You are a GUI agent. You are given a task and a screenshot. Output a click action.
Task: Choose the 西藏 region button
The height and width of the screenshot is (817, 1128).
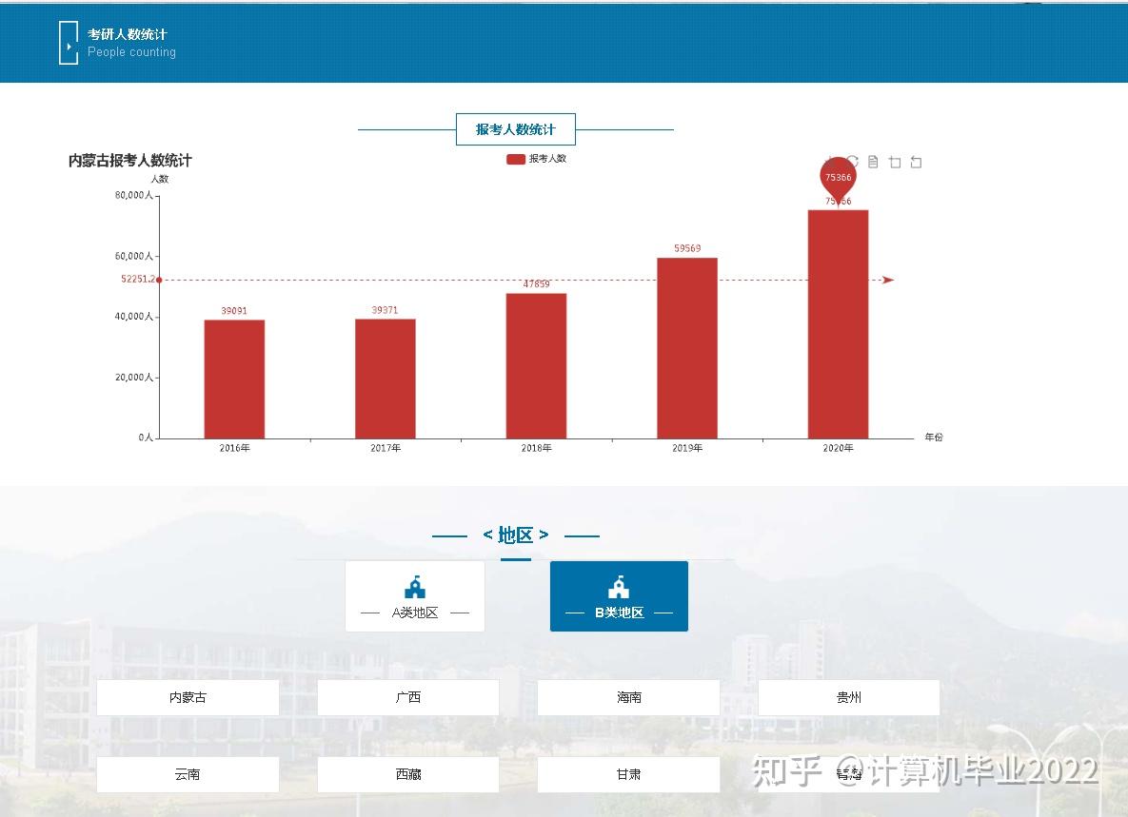point(408,774)
